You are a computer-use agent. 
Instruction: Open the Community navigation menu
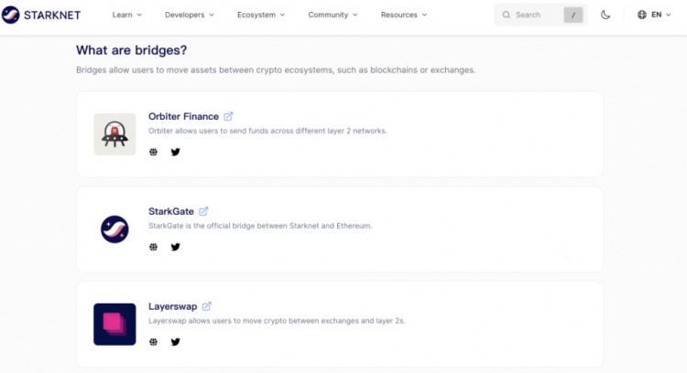[333, 15]
